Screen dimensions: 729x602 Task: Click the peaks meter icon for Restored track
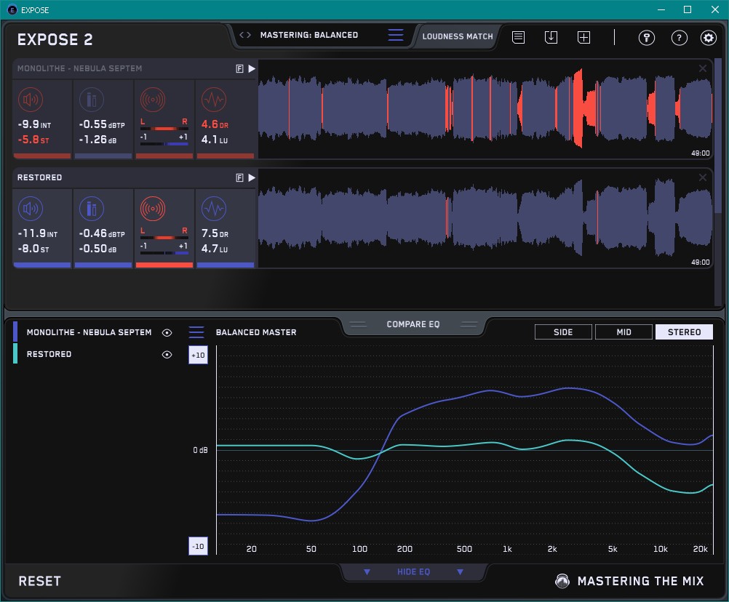[91, 209]
